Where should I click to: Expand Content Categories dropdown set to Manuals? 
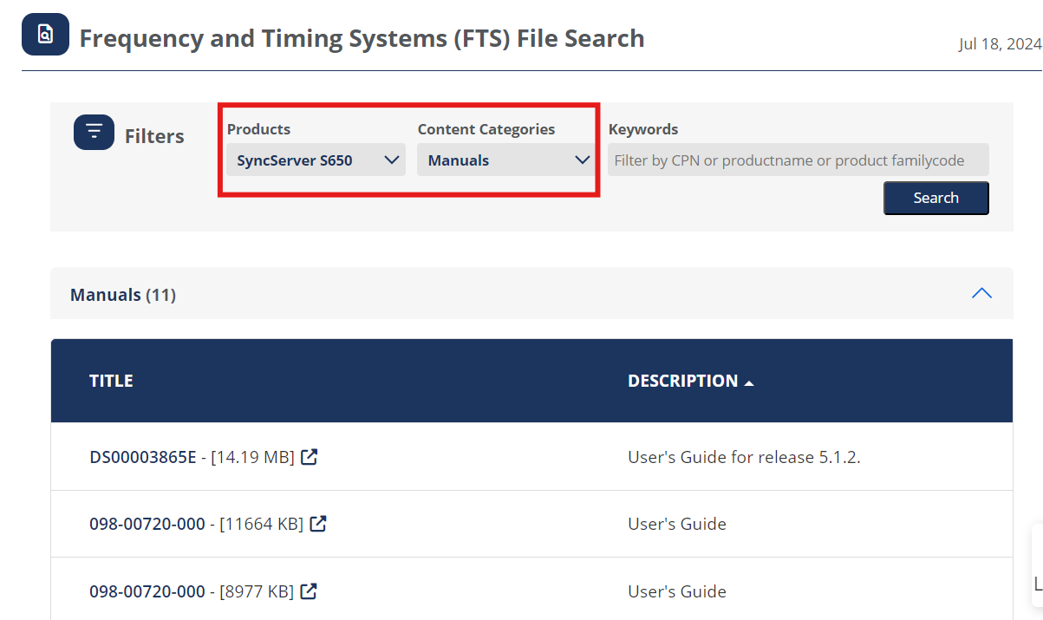click(x=506, y=160)
